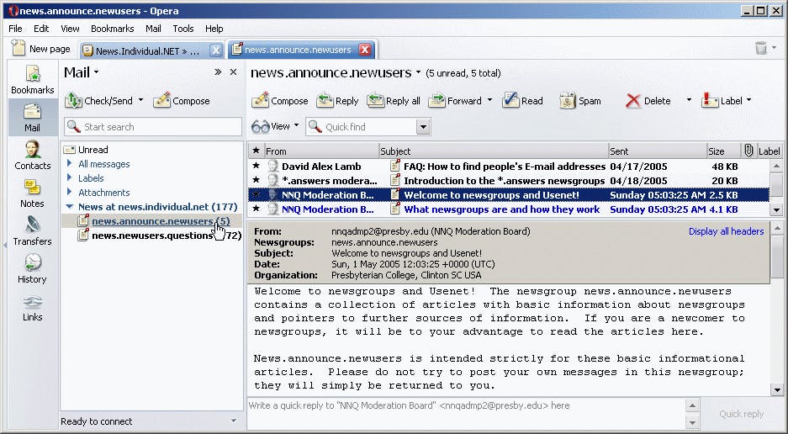The height and width of the screenshot is (434, 788).
Task: Show the Transfers panel
Action: (x=32, y=230)
